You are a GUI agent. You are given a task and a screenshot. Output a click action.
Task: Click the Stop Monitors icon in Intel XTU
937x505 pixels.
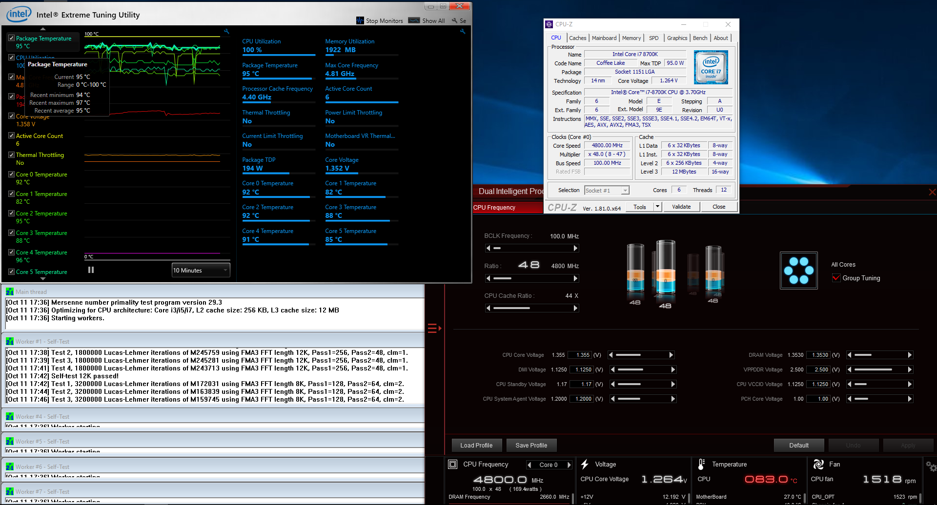point(360,20)
